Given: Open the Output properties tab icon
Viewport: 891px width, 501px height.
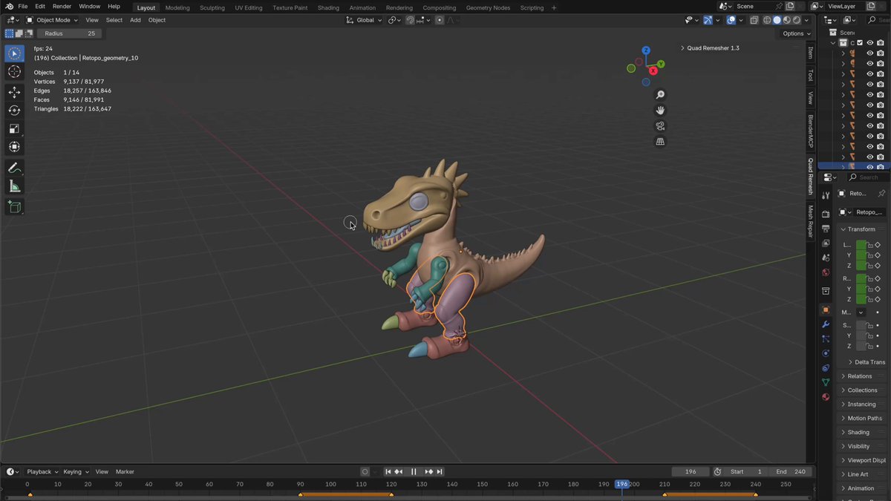Looking at the screenshot, I should point(826,229).
